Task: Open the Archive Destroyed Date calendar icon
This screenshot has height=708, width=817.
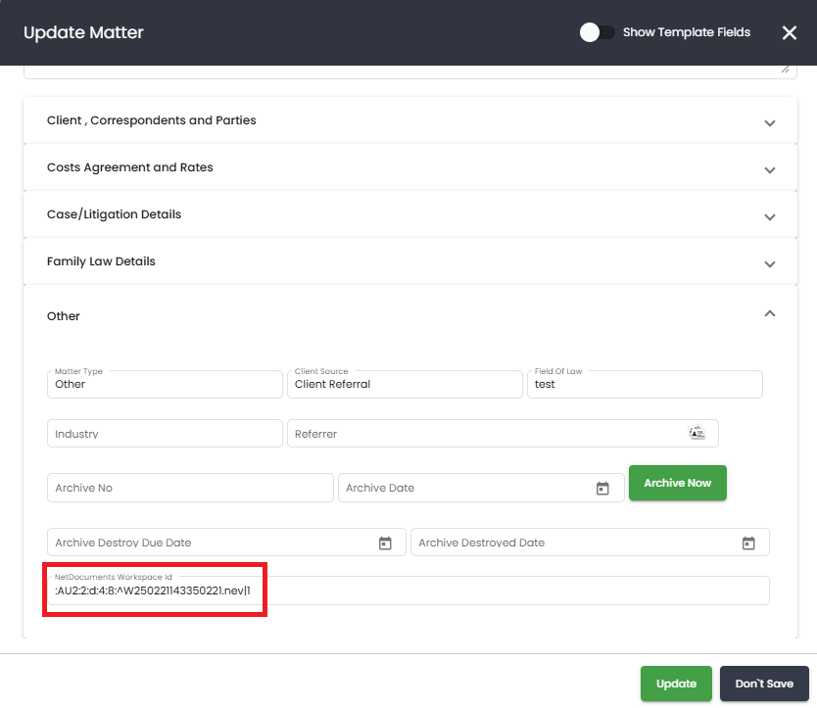Action: [748, 543]
